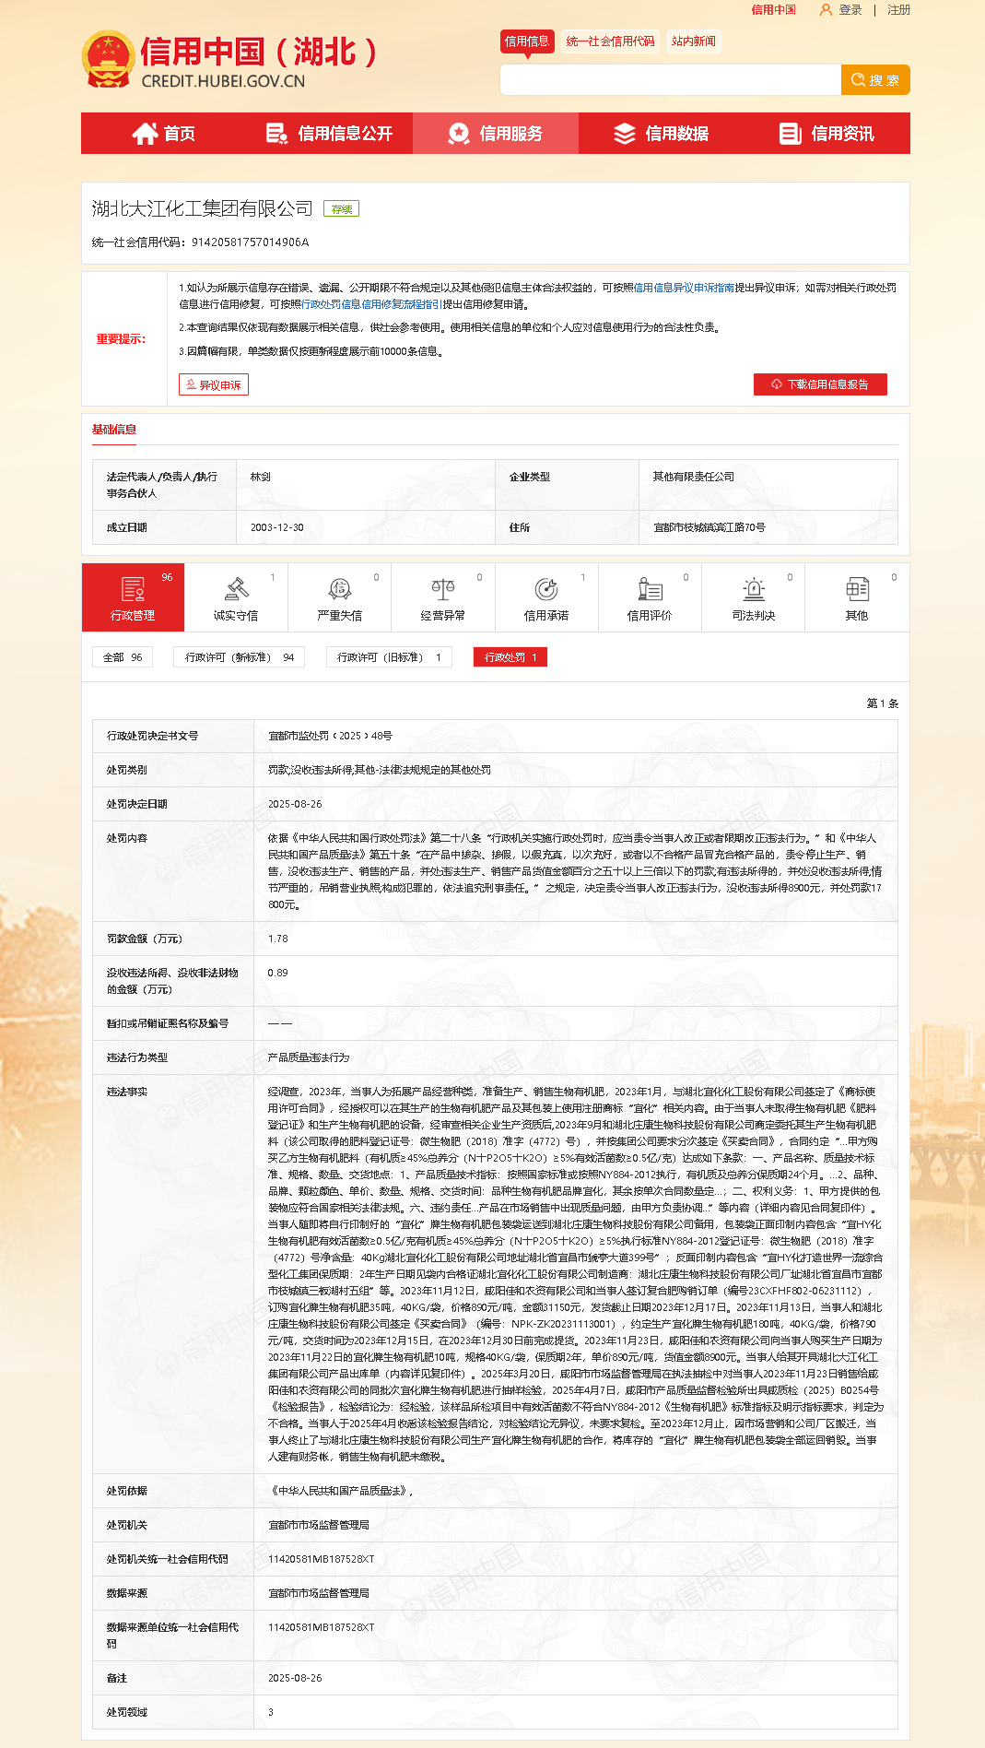Click the 登录 link
Screen dimensions: 985x1748
click(x=850, y=10)
